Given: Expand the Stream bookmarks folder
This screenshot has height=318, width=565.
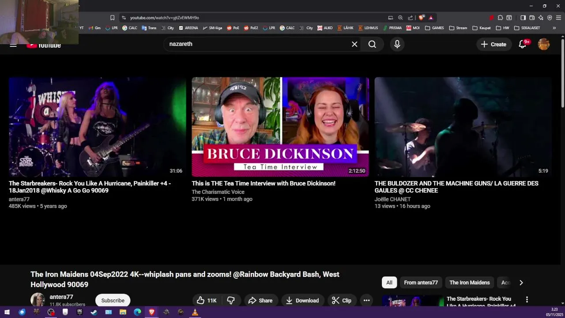Looking at the screenshot, I should (x=458, y=28).
